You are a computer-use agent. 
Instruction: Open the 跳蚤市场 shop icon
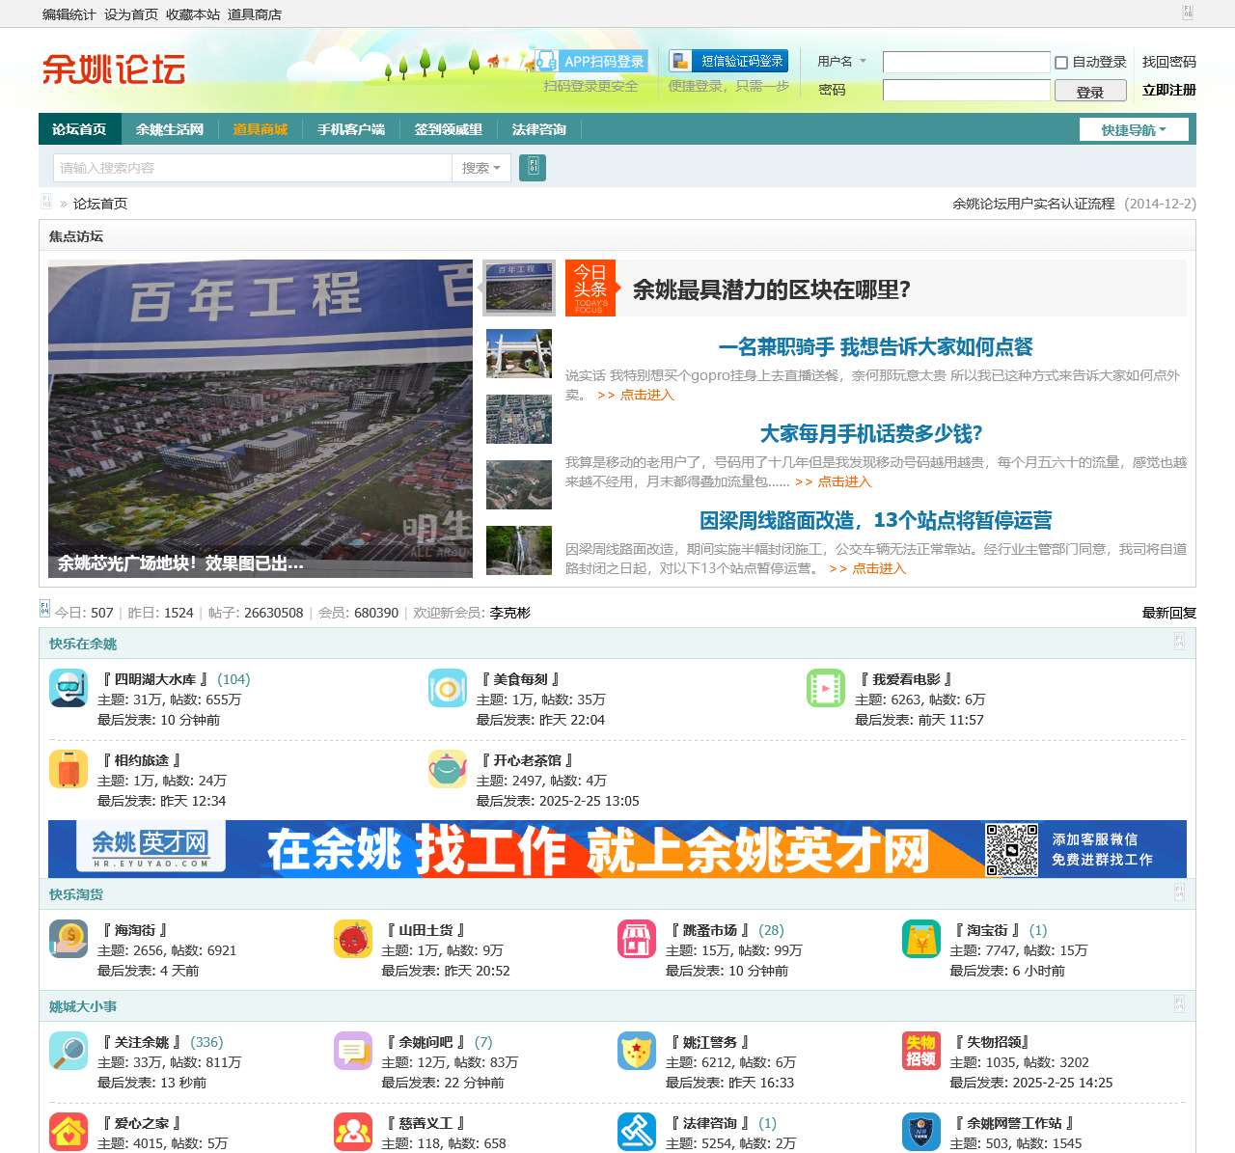637,939
